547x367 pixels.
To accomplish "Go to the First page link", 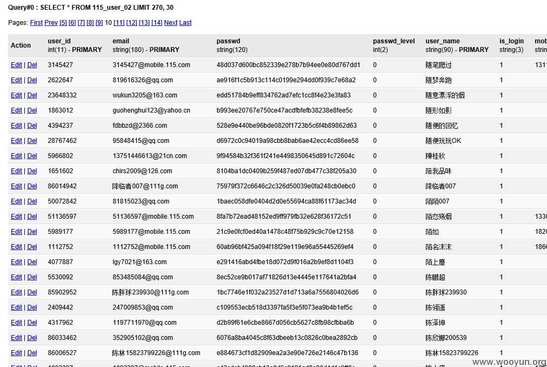I will [x=36, y=23].
